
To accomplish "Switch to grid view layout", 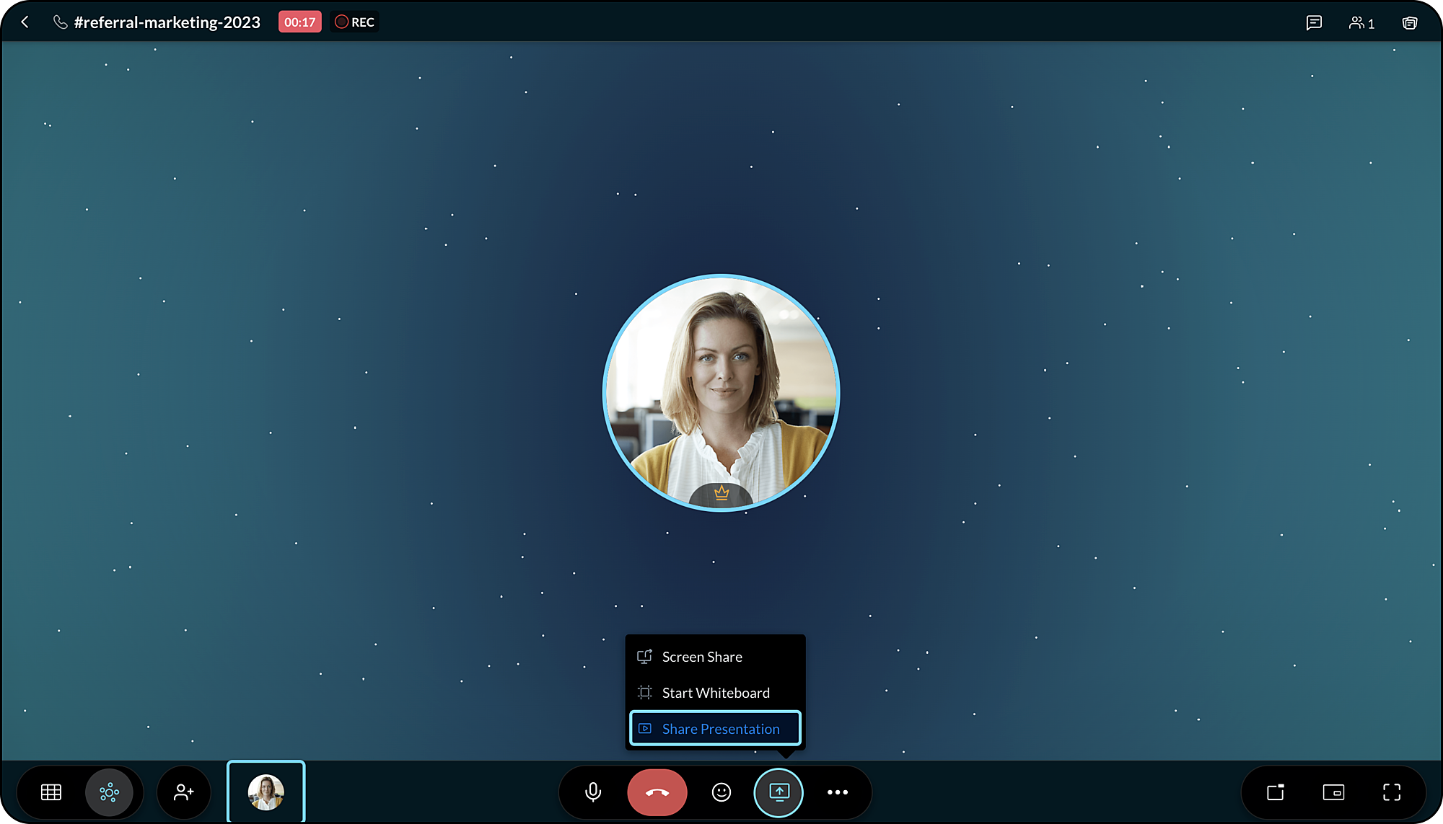I will coord(51,792).
